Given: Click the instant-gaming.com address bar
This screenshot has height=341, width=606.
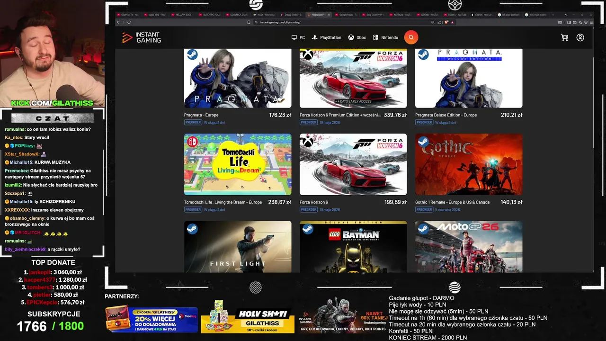Looking at the screenshot, I should (x=341, y=22).
